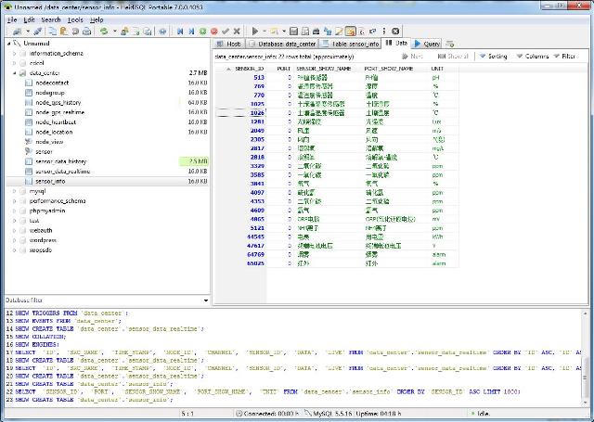Open the Tools menu
This screenshot has width=594, height=422.
pos(74,19)
